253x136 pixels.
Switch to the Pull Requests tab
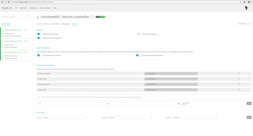tap(65, 24)
